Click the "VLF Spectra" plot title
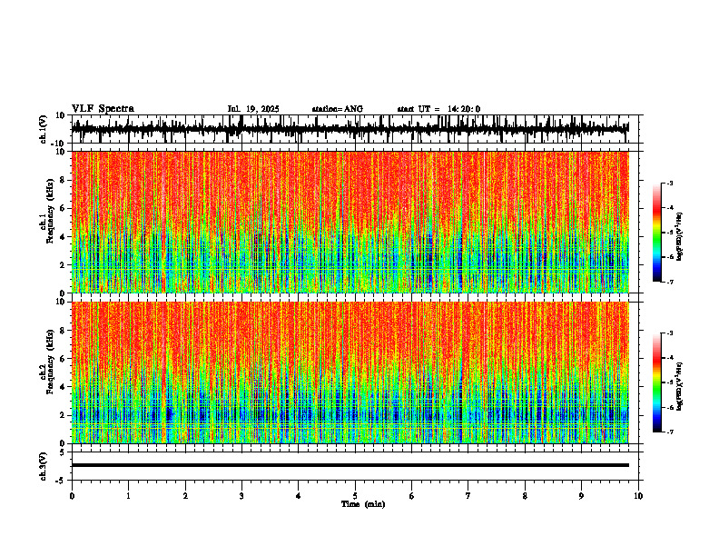Viewport: 719px width, 556px height. click(103, 109)
